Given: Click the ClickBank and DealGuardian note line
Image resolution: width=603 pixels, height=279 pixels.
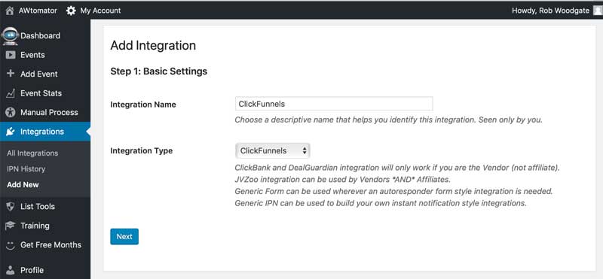Looking at the screenshot, I should click(397, 168).
